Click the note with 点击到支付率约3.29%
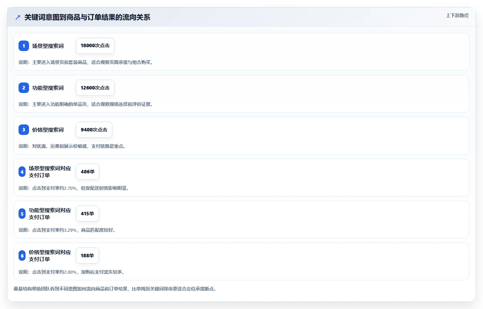 tap(68, 230)
